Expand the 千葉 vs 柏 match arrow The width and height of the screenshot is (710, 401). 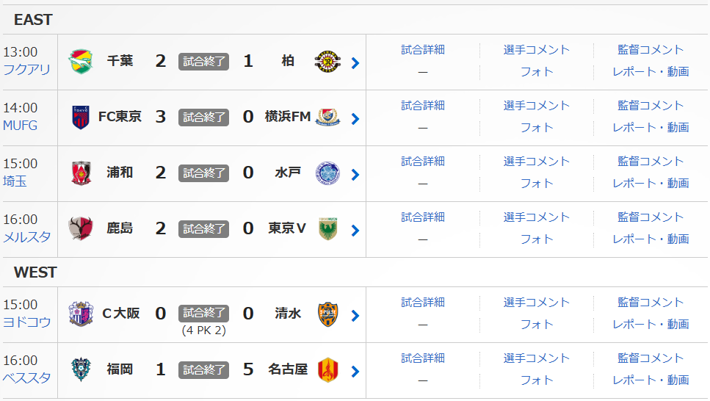pos(355,63)
